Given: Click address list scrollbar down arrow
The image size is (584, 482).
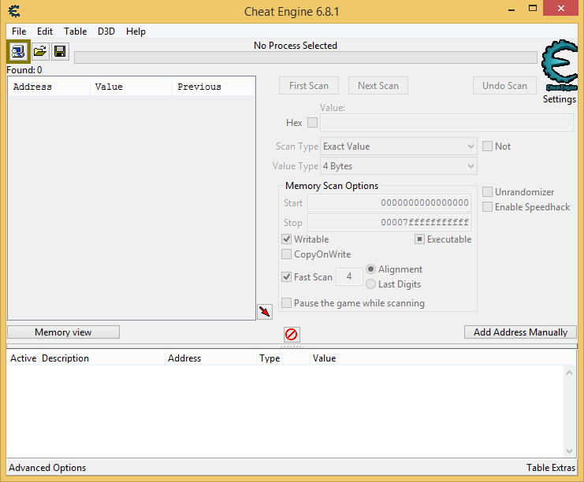Looking at the screenshot, I should pyautogui.click(x=570, y=451).
